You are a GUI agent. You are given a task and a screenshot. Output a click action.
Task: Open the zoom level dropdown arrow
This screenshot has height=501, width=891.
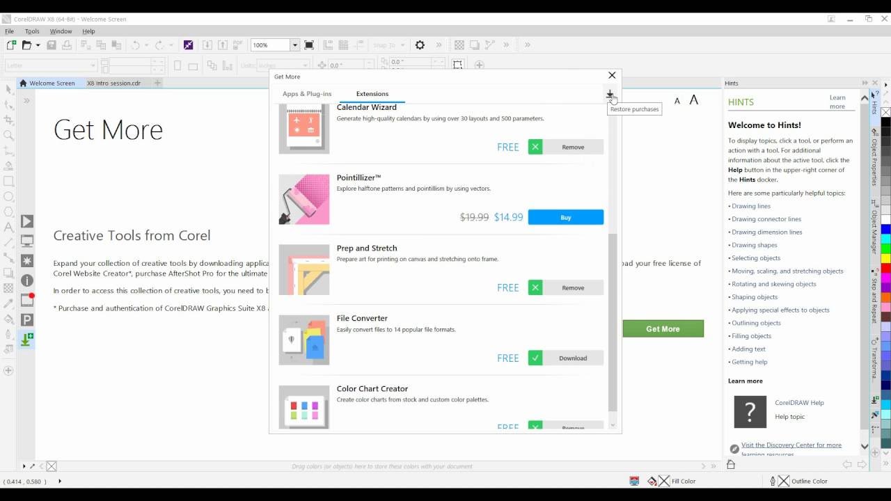point(294,45)
